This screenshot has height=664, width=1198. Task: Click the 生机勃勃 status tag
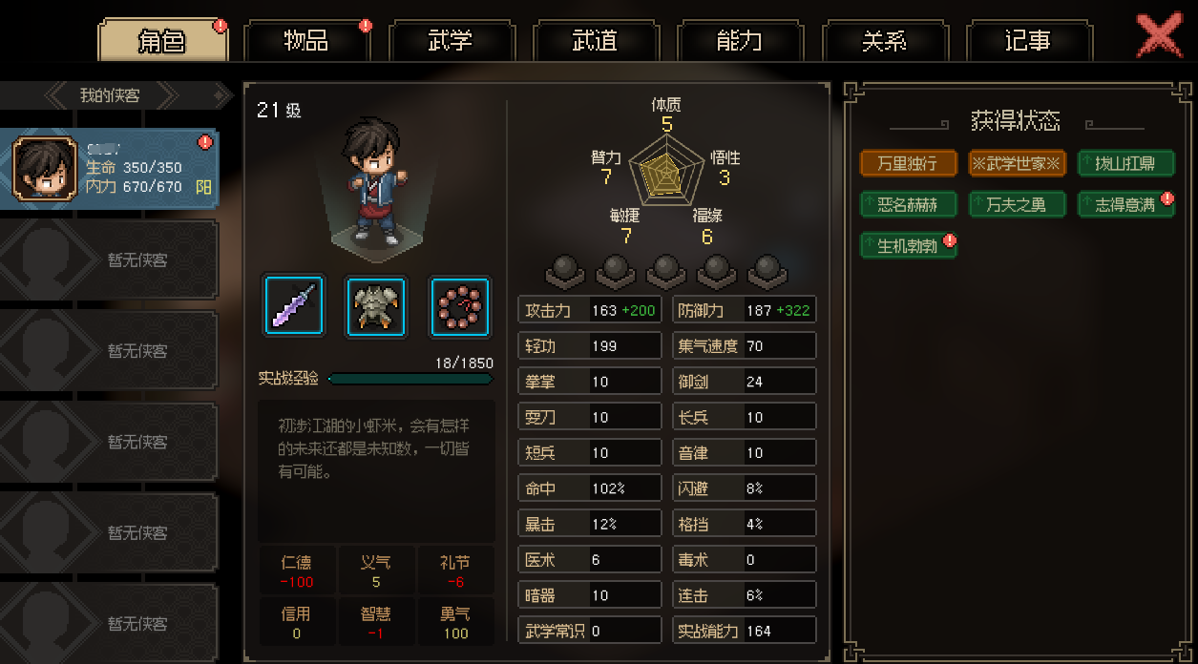pos(908,245)
